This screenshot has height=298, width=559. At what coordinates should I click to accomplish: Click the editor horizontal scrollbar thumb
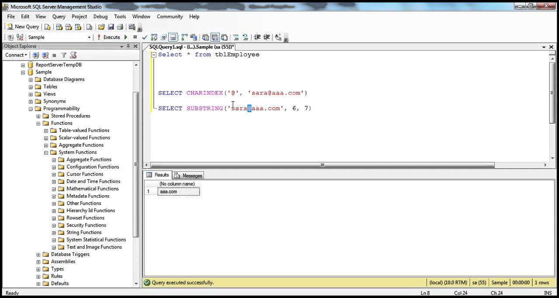(323, 165)
